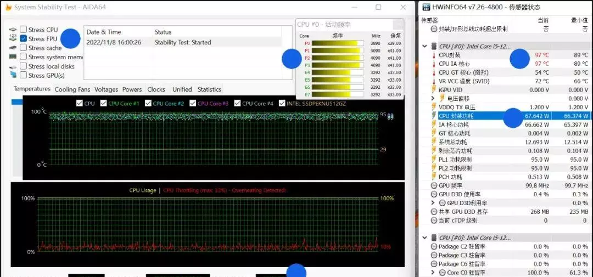The height and width of the screenshot is (277, 593).
Task: Click the lightning icon next to VDDQ TX 电压
Action: pyautogui.click(x=434, y=108)
